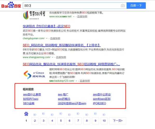Expand dropdown arrow beside baidutop123.com
The width and height of the screenshot is (155, 129).
[x=76, y=81]
